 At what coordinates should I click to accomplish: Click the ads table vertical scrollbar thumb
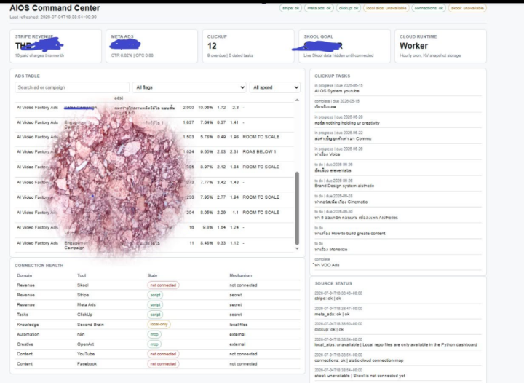tap(297, 208)
